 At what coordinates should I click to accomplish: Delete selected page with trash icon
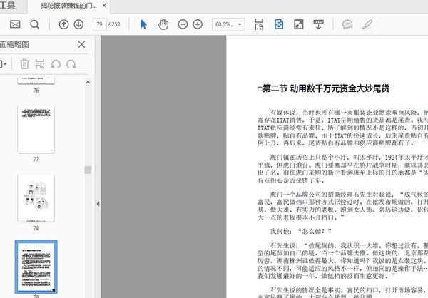(25, 64)
